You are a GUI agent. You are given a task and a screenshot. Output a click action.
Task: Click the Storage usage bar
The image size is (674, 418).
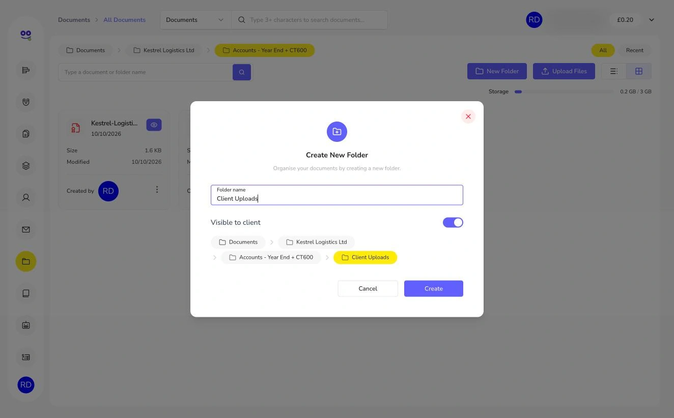tap(564, 92)
